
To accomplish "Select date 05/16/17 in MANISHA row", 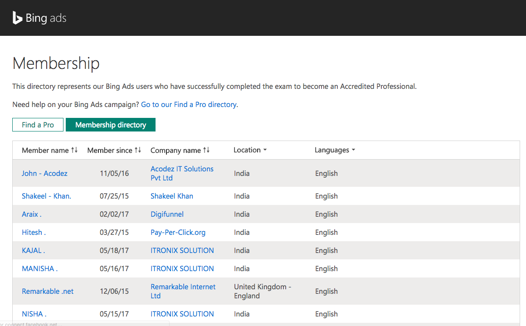I will 114,269.
